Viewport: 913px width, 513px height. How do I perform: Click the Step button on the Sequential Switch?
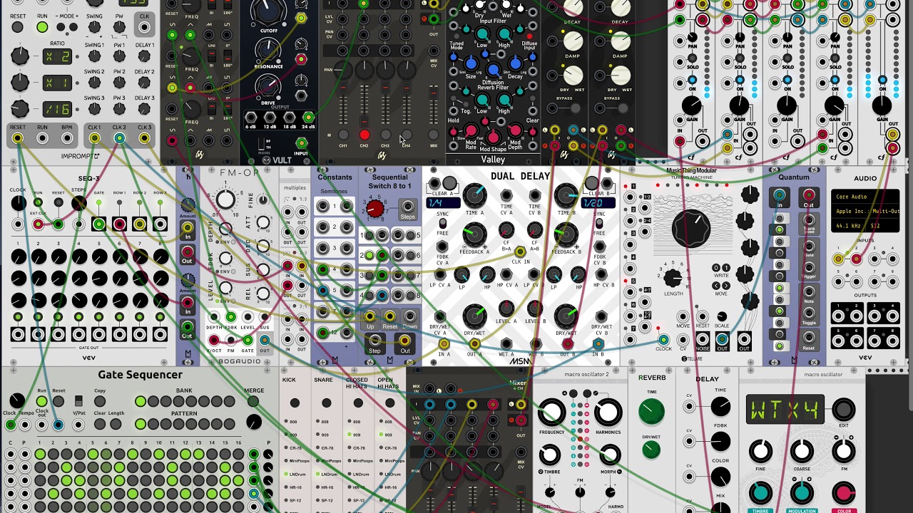(374, 341)
